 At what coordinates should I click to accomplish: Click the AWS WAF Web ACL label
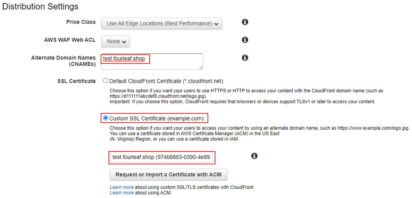pyautogui.click(x=70, y=40)
